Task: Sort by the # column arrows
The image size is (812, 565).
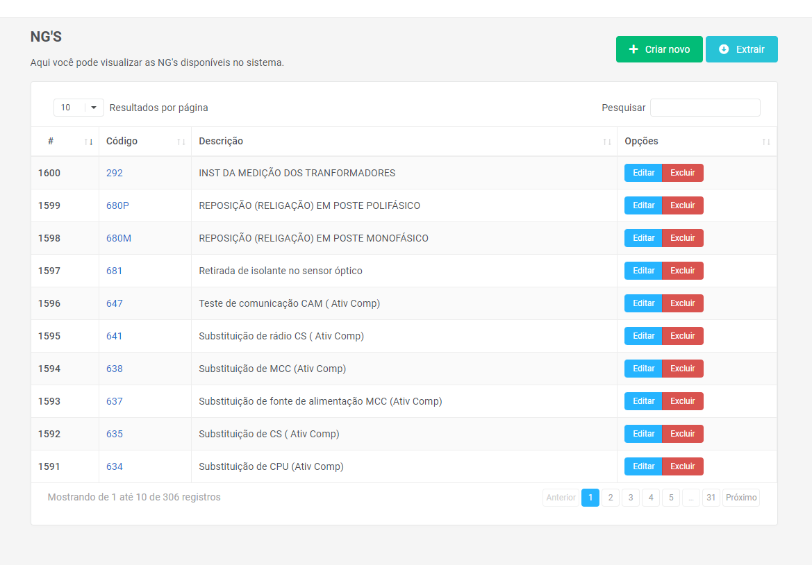Action: click(88, 142)
